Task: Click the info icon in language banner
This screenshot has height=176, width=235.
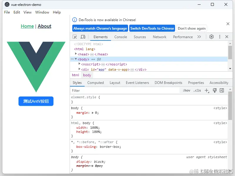Action: [x=75, y=20]
